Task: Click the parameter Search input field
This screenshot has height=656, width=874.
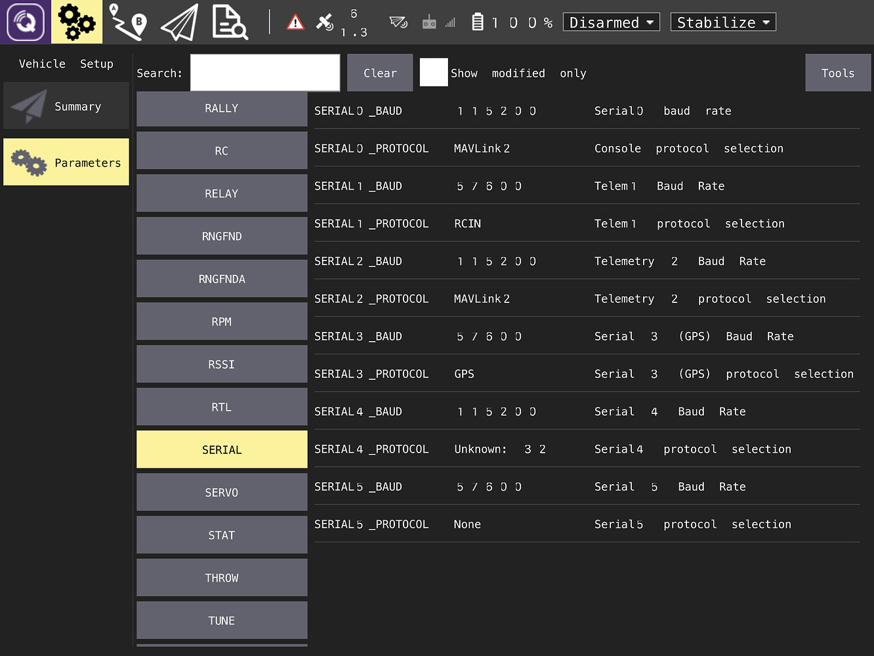Action: (265, 73)
